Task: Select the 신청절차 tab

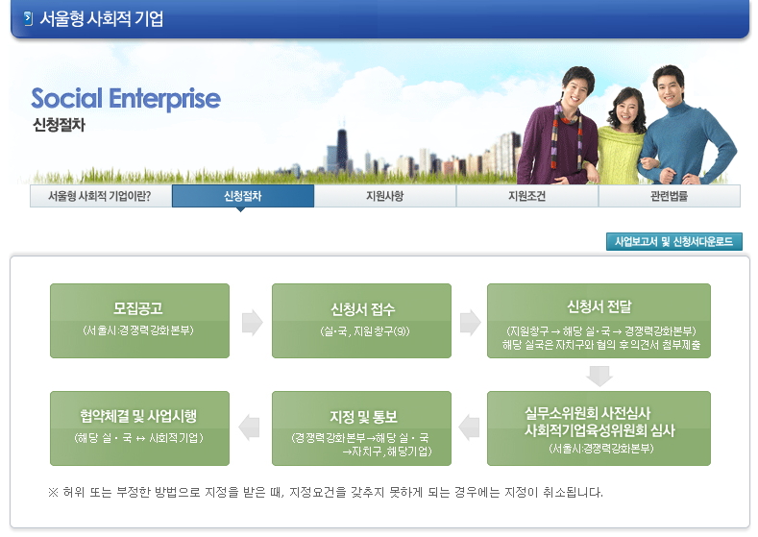Action: click(242, 196)
